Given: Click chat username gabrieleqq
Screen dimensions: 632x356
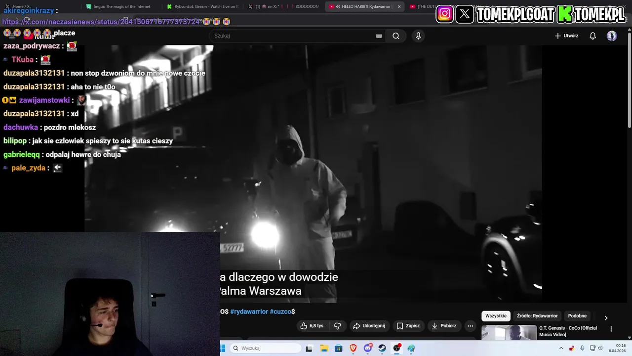Looking at the screenshot, I should click(x=21, y=154).
